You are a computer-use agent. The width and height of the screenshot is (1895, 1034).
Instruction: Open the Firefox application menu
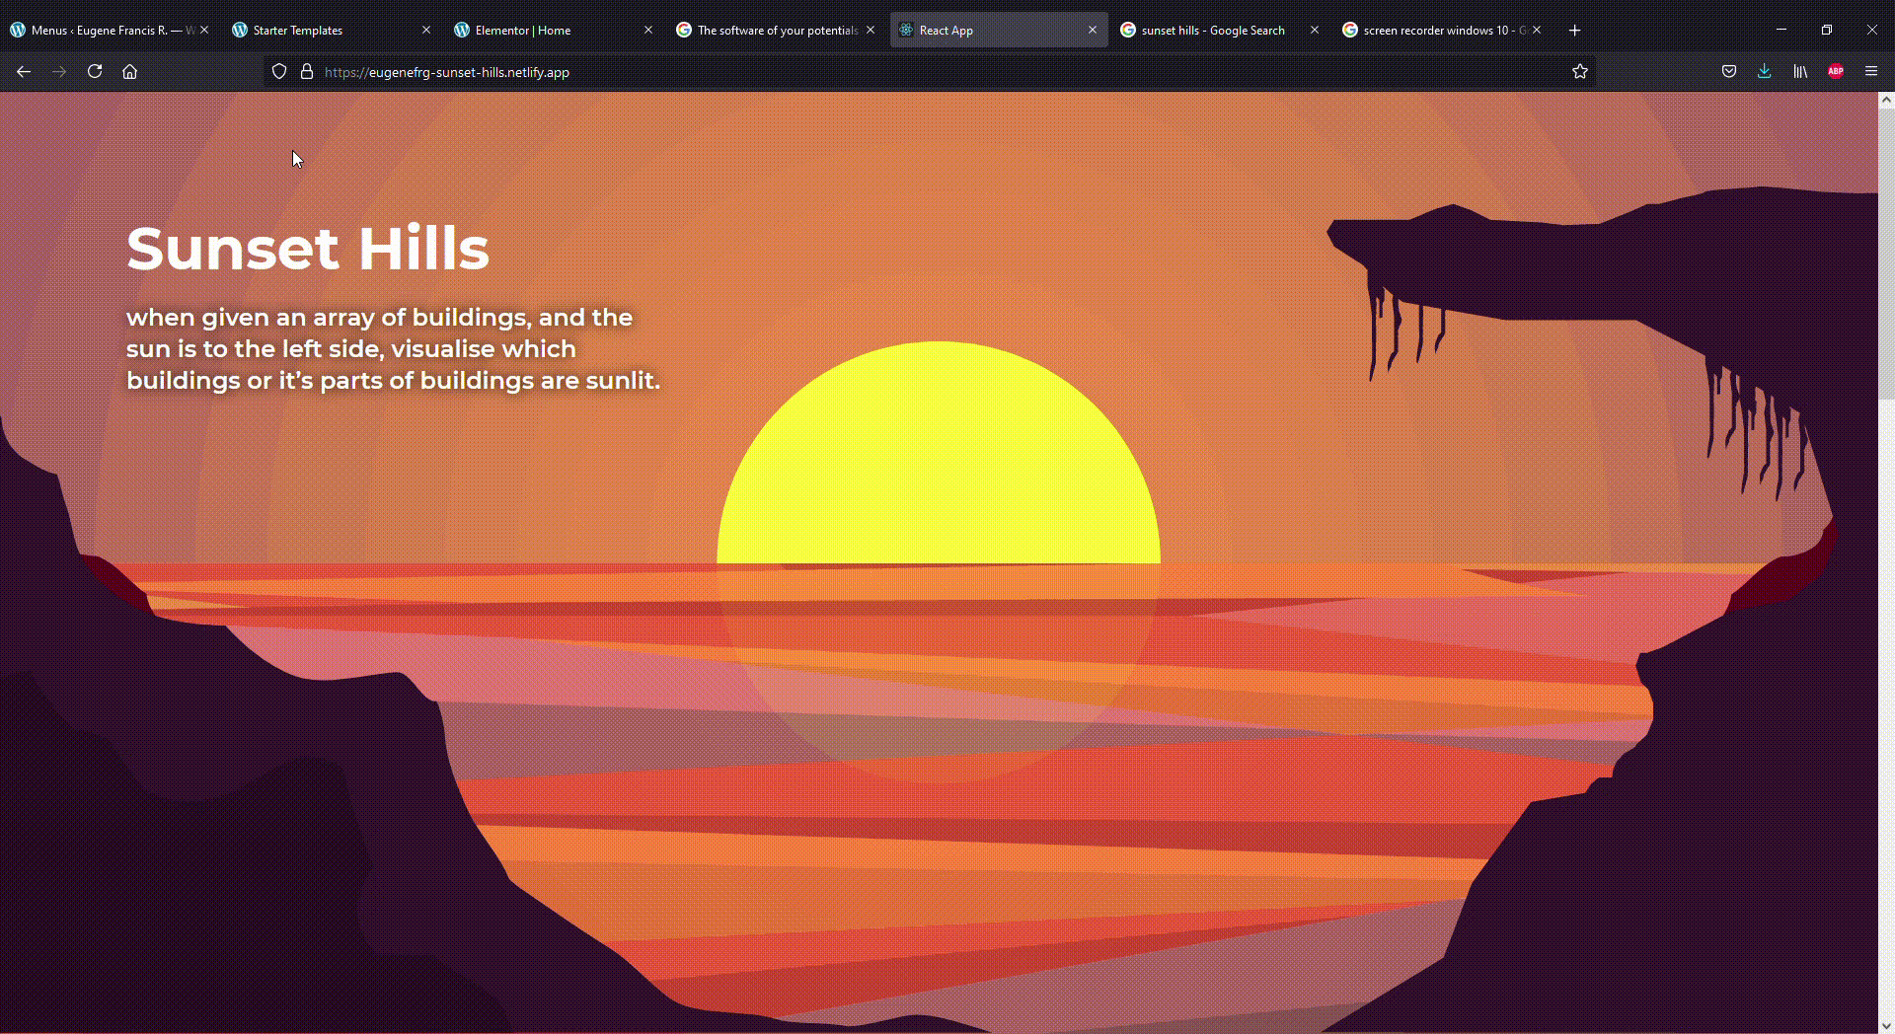[1871, 71]
